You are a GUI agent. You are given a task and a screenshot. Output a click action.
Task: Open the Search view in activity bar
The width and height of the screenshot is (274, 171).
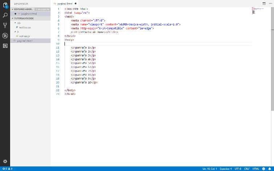coord(5,15)
